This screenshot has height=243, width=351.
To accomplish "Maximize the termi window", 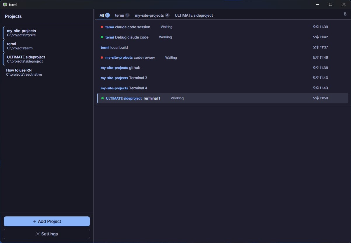I will tap(331, 4).
